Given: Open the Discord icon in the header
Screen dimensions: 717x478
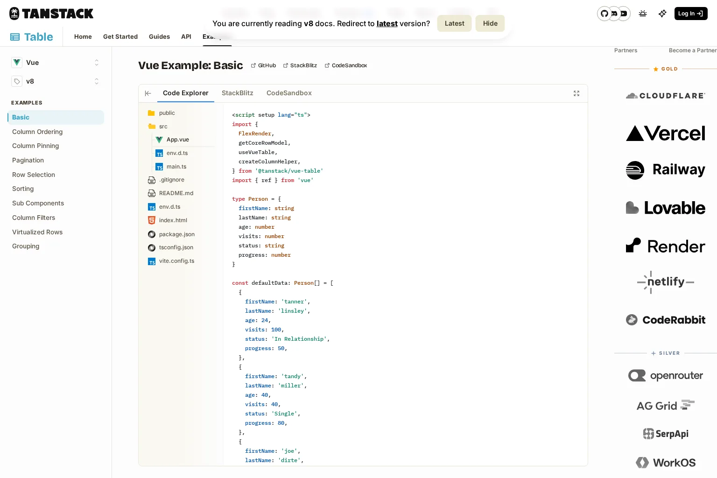Looking at the screenshot, I should coord(614,14).
